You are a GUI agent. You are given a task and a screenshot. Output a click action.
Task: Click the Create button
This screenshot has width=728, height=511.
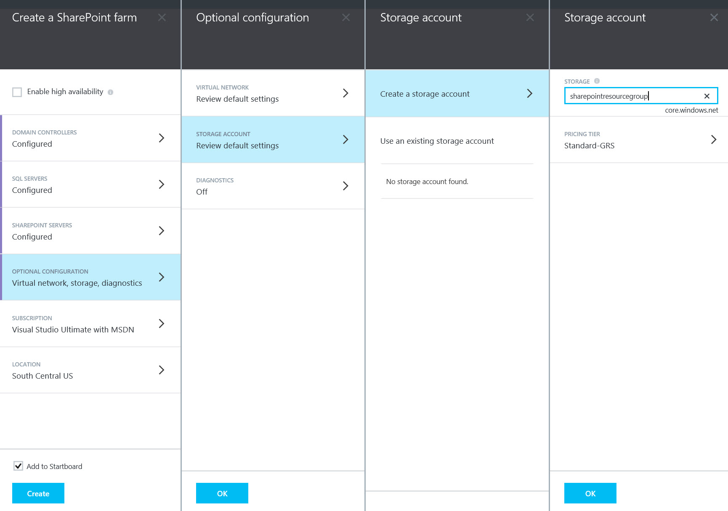coord(38,493)
